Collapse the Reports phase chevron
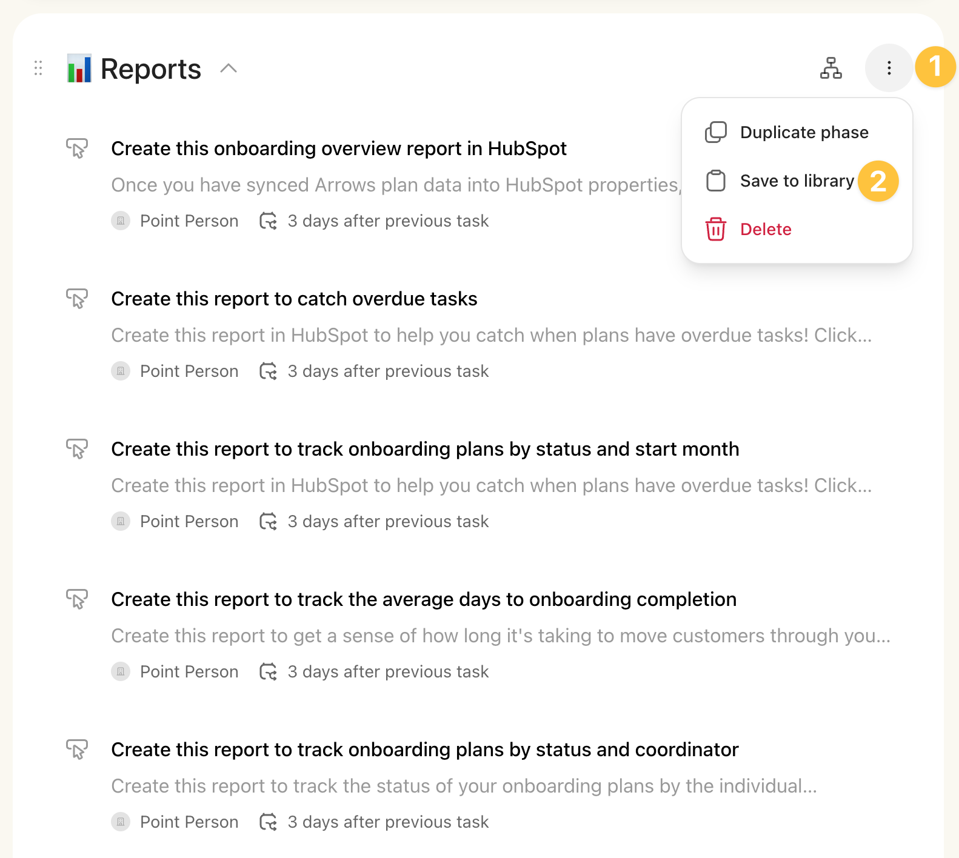 tap(229, 68)
